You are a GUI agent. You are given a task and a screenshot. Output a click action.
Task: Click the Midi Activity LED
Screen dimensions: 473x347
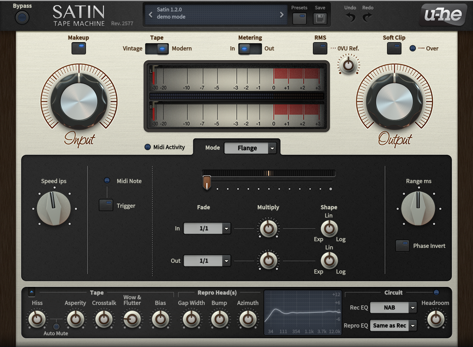click(148, 147)
